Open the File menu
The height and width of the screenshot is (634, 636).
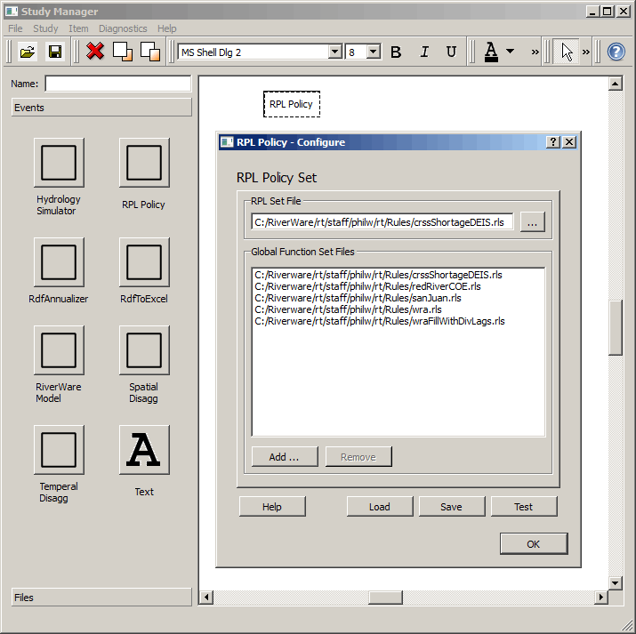pyautogui.click(x=15, y=28)
